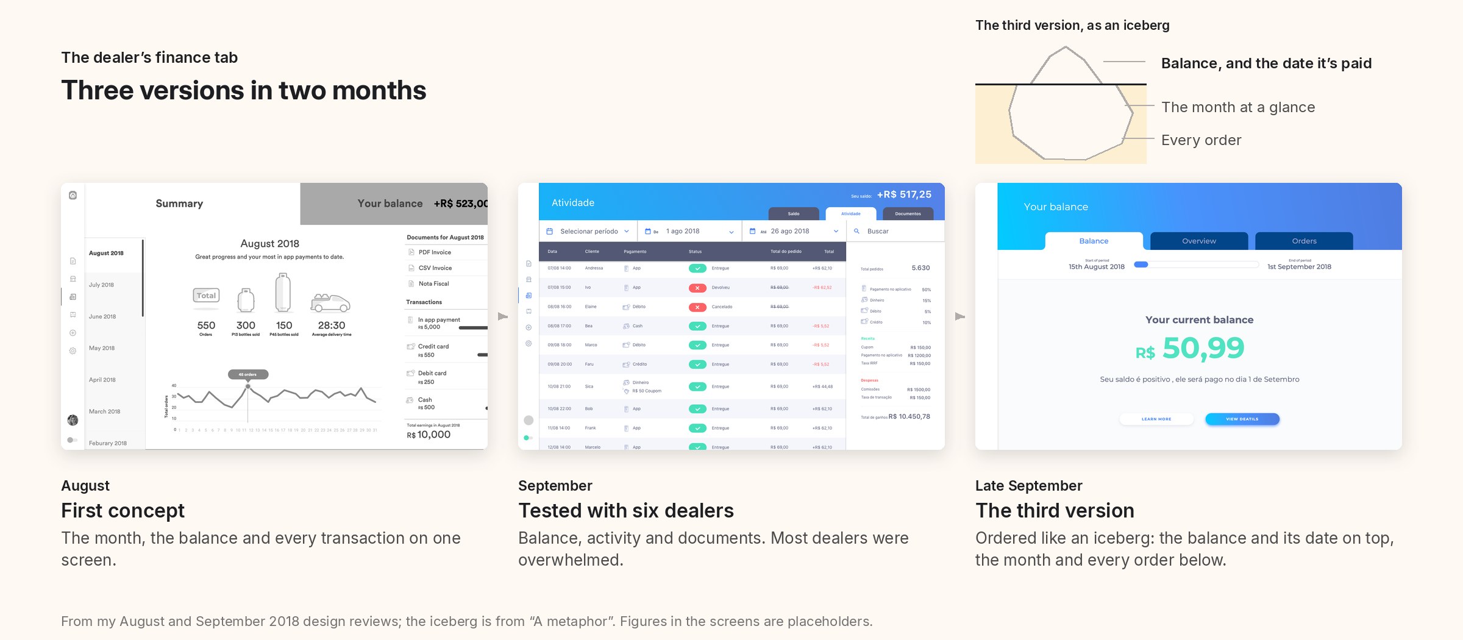The image size is (1463, 640).
Task: Click the View Details button
Action: pos(1242,419)
